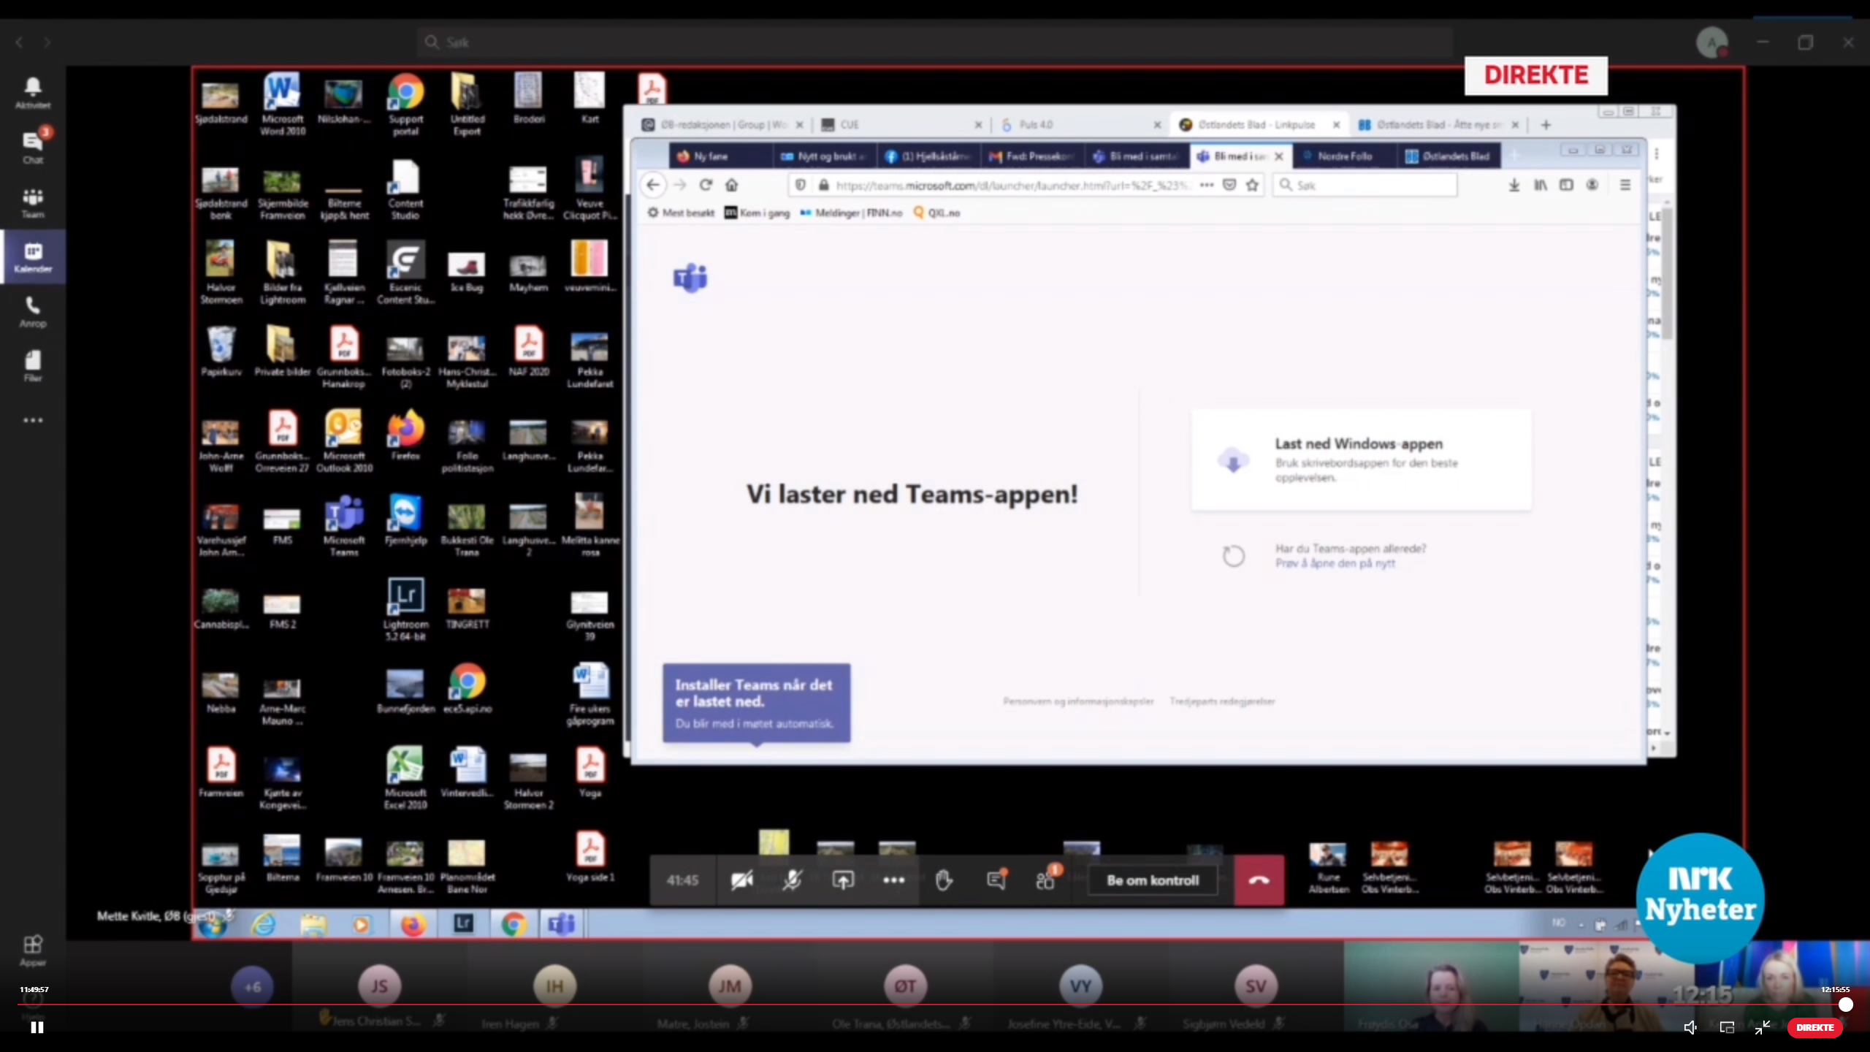Open Microsoft Word 2010 desktop icon
Screen dimensions: 1870x1052
click(283, 104)
